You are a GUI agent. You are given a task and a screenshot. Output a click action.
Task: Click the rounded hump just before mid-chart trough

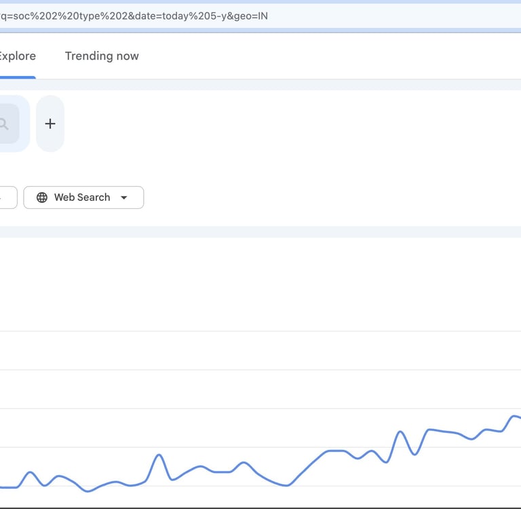(x=244, y=463)
